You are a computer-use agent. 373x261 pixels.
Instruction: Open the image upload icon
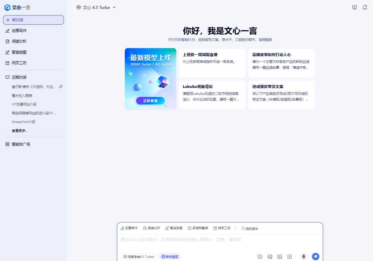tap(270, 257)
